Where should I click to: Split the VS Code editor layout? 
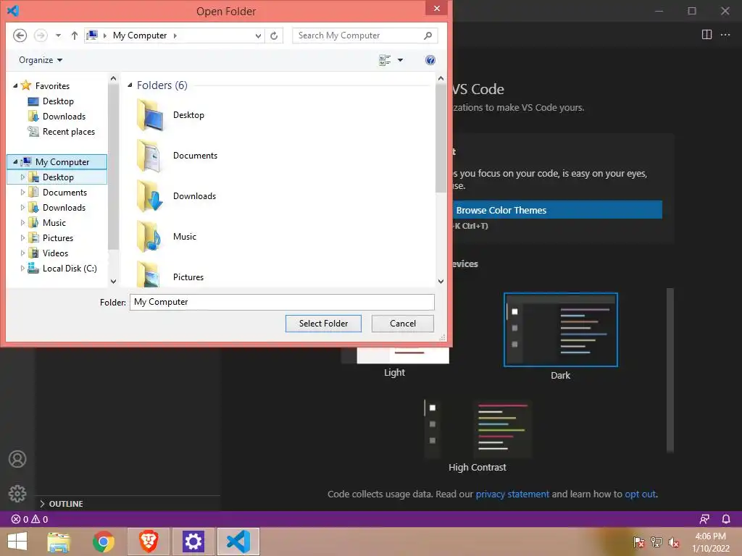point(706,35)
